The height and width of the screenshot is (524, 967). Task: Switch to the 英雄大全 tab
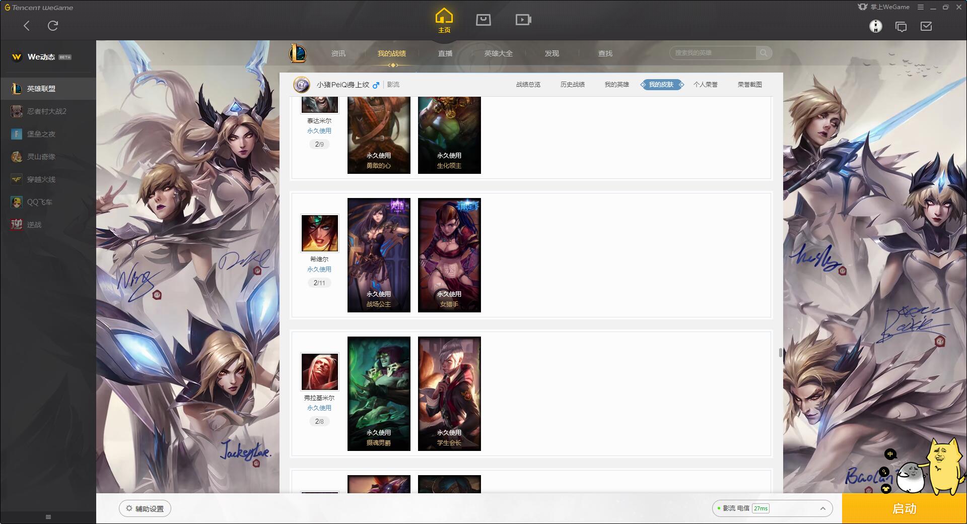[x=499, y=53]
